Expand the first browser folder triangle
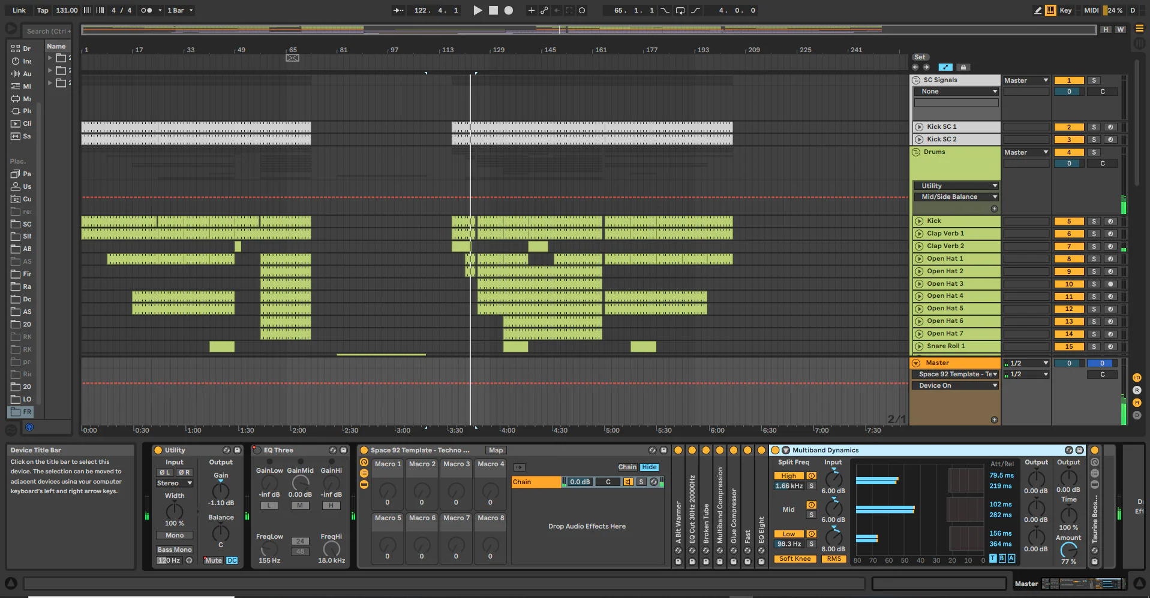 point(50,58)
